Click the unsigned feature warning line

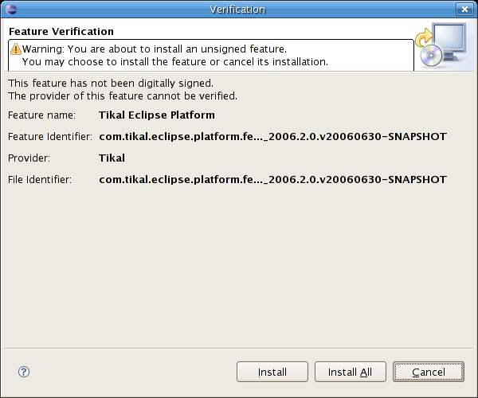point(155,49)
